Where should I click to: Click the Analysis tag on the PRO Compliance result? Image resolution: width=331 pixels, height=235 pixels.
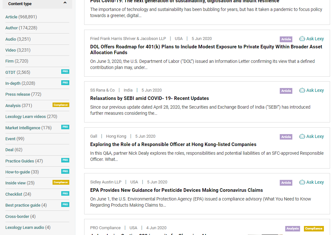(292, 229)
